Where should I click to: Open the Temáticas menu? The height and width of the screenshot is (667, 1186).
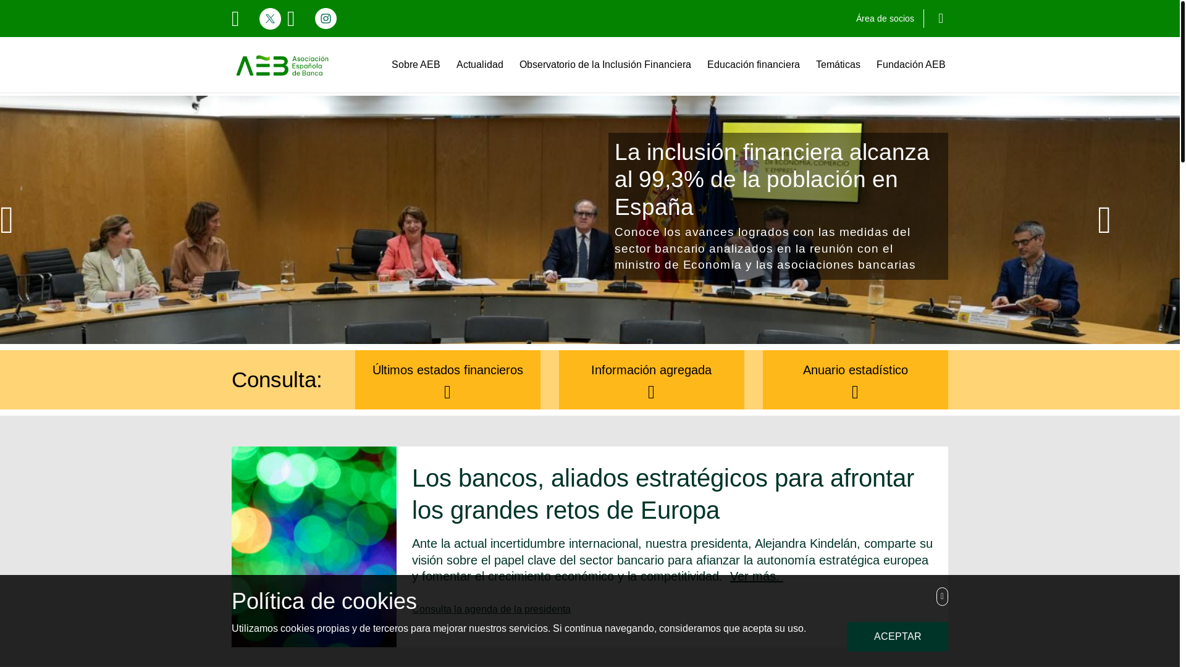click(x=838, y=65)
